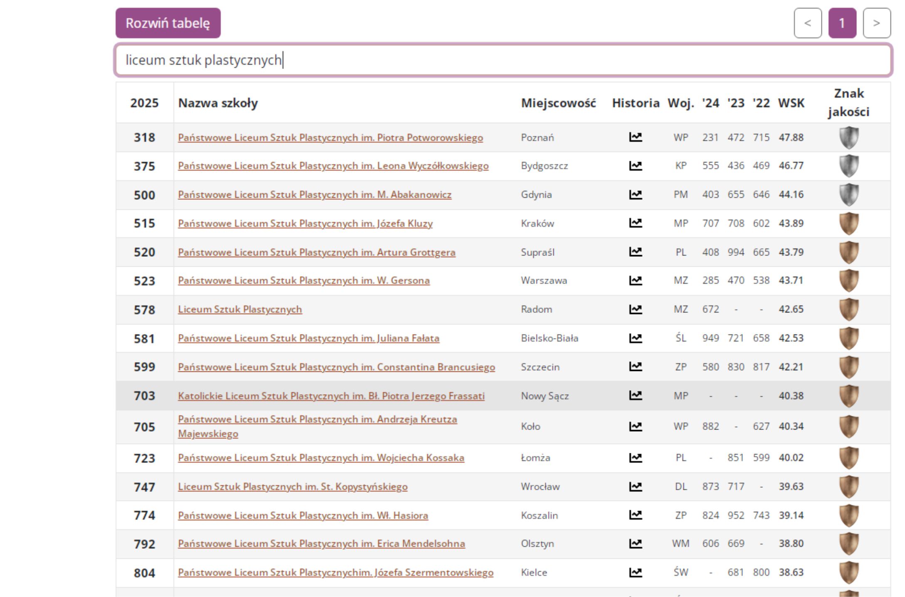Click silver quality shield in Poznań row
Screen dimensions: 905x597
click(848, 138)
